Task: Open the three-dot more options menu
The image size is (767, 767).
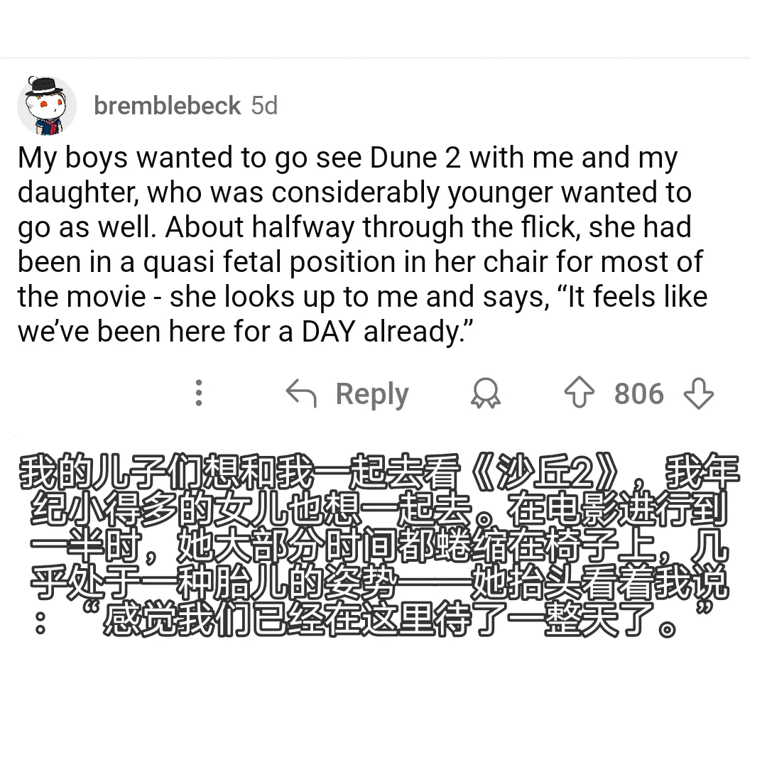Action: point(199,393)
